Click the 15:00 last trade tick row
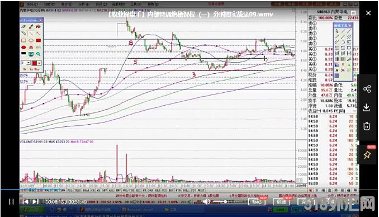The height and width of the screenshot is (217, 379). [333, 183]
